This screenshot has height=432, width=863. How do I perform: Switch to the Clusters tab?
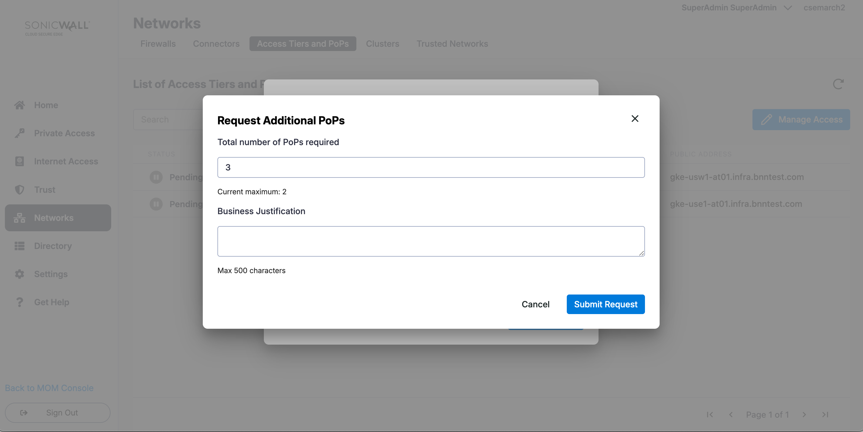tap(382, 44)
